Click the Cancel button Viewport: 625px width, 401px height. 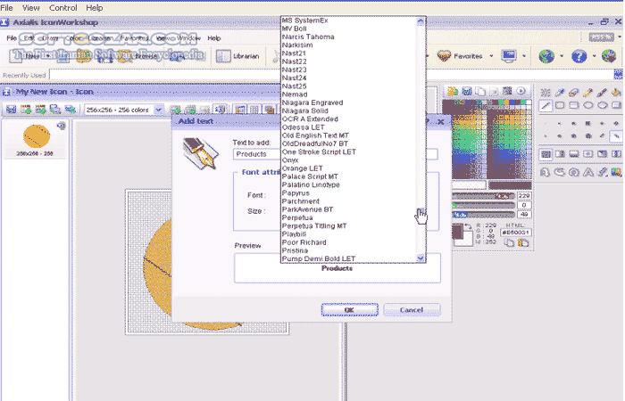[411, 309]
